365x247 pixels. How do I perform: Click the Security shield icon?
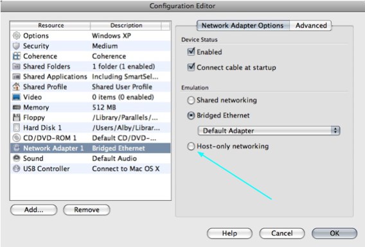[17, 46]
